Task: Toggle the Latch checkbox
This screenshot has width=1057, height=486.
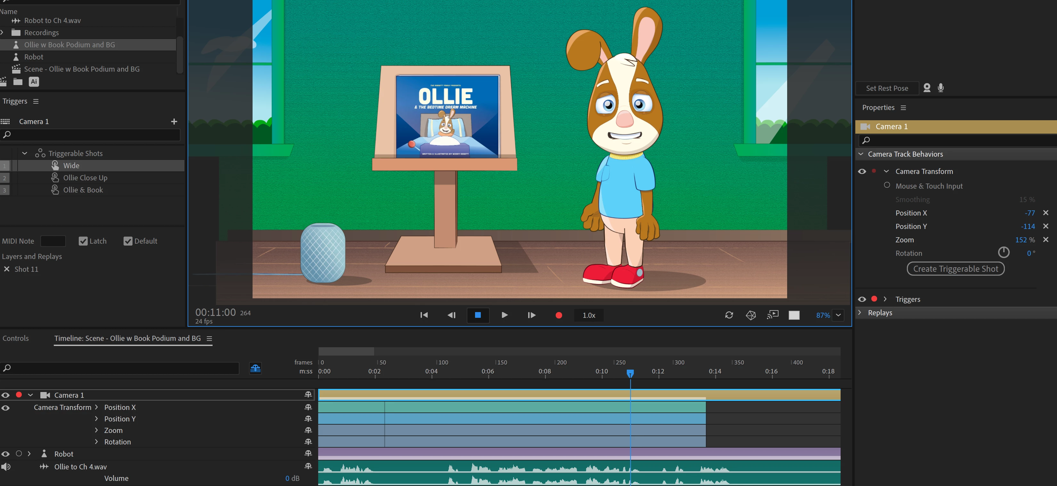Action: [83, 241]
